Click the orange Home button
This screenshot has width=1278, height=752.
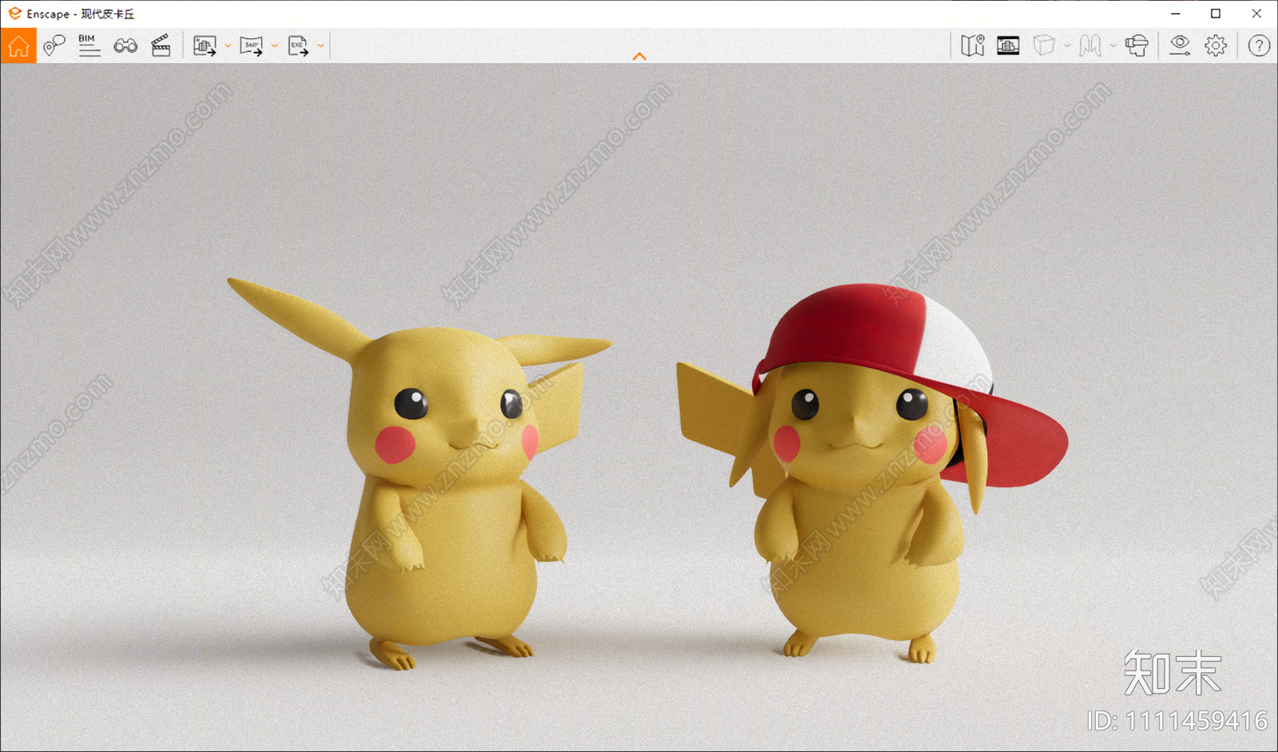tap(18, 46)
